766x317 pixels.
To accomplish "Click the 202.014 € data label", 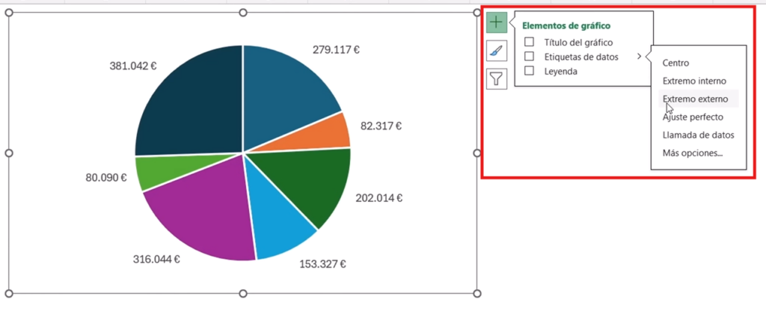I will (379, 198).
